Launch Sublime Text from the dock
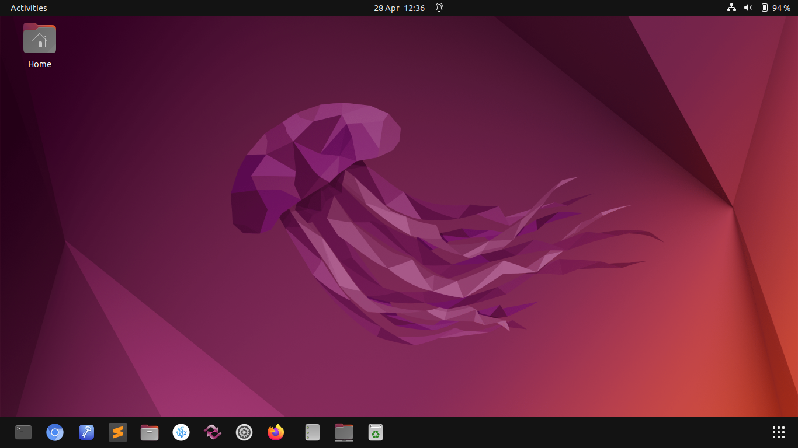 click(118, 432)
